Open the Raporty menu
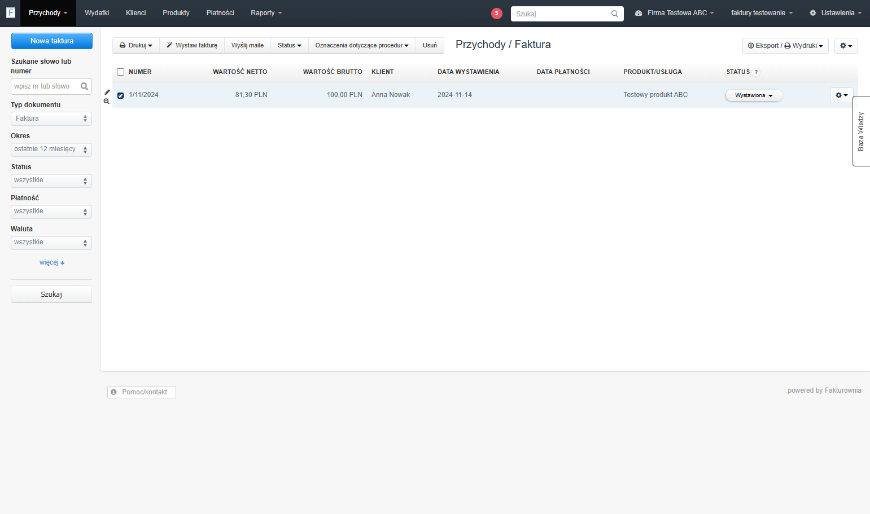 (266, 13)
